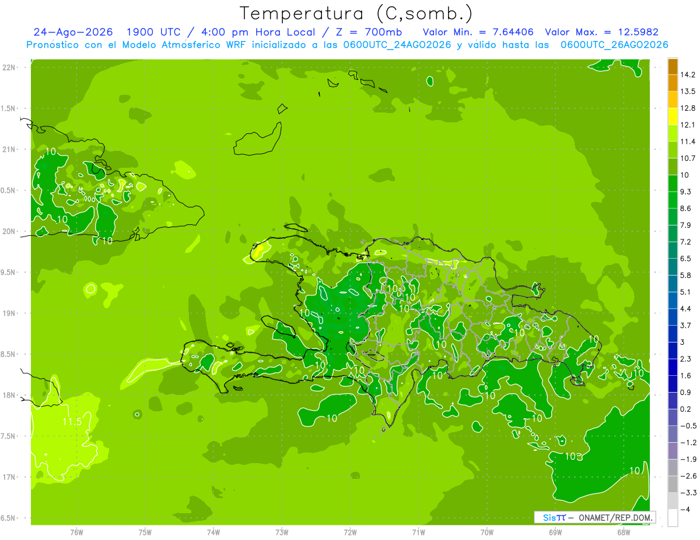Click the '0600UTC_26AGO2026' valid-until timestamp
Viewport: 700px width, 540px height.
click(614, 45)
